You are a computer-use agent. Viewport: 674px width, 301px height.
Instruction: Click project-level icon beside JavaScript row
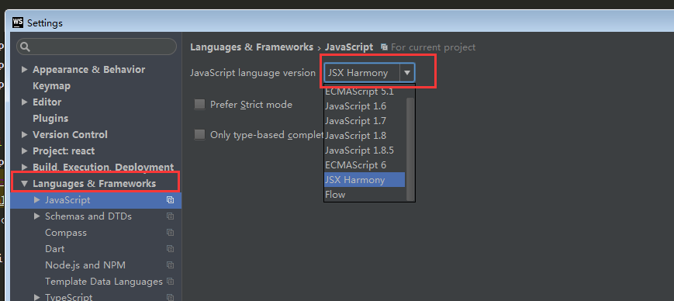pyautogui.click(x=170, y=200)
